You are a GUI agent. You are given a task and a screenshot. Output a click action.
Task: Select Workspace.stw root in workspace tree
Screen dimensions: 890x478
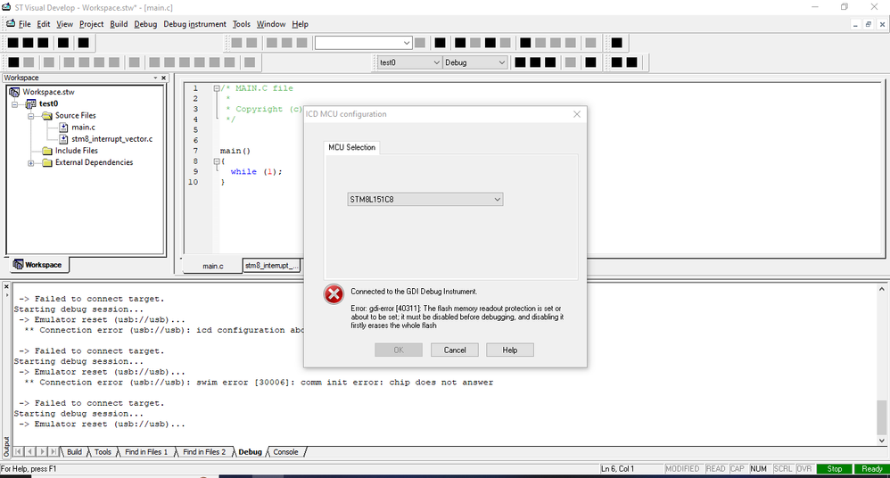click(x=48, y=91)
